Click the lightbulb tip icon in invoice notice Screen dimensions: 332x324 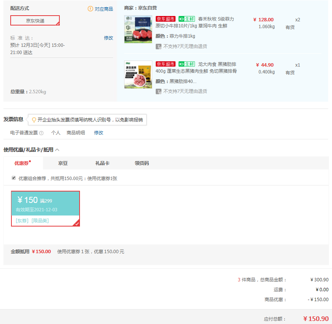(34, 120)
